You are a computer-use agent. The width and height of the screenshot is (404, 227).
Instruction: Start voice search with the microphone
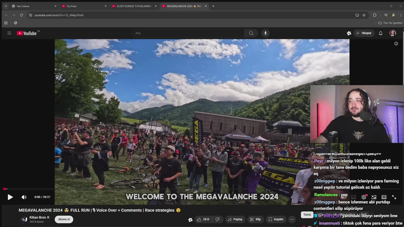tap(265, 33)
